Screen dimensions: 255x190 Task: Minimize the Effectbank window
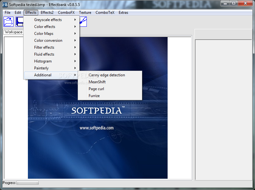pyautogui.click(x=225, y=3)
